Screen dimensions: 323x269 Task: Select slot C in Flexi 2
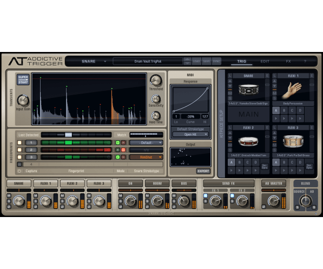(247, 162)
